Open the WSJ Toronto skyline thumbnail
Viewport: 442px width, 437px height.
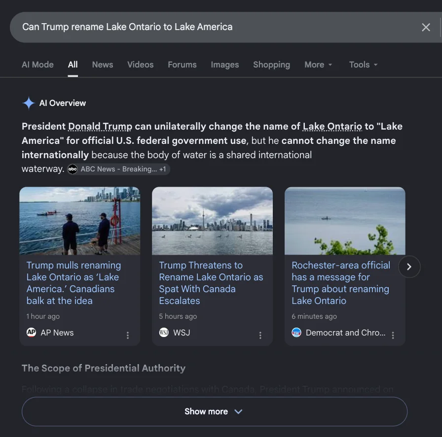(212, 221)
